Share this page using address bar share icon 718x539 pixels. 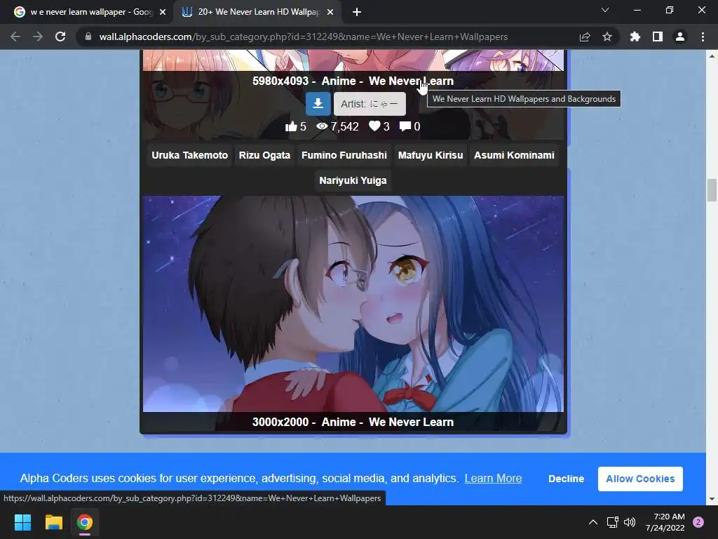click(585, 36)
